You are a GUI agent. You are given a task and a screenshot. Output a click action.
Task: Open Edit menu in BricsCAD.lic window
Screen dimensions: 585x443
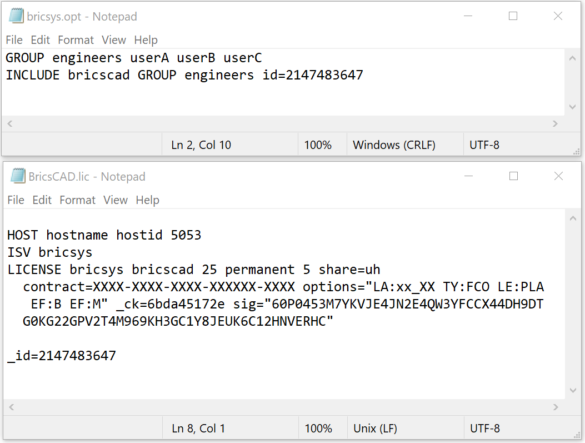pyautogui.click(x=42, y=200)
